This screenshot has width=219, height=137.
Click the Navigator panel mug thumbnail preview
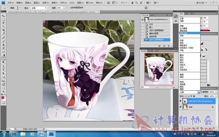tap(159, 69)
